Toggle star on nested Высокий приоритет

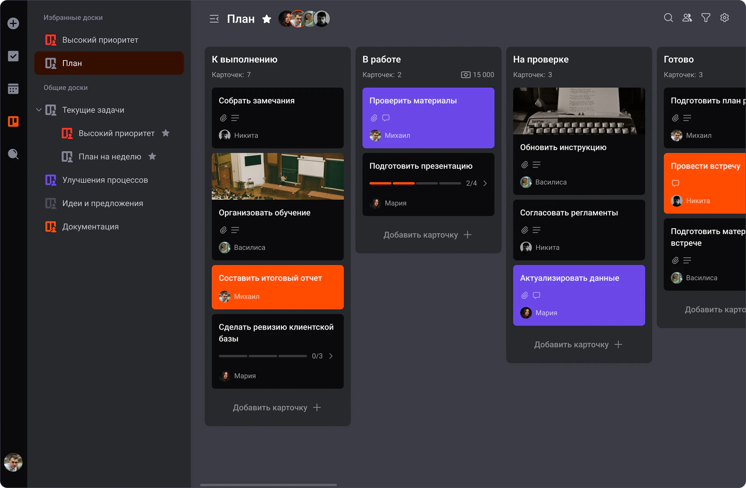166,133
